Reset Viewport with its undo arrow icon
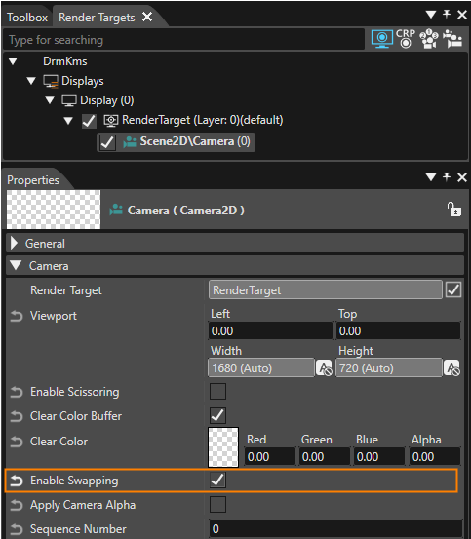Viewport: 471px width, 539px height. (17, 316)
